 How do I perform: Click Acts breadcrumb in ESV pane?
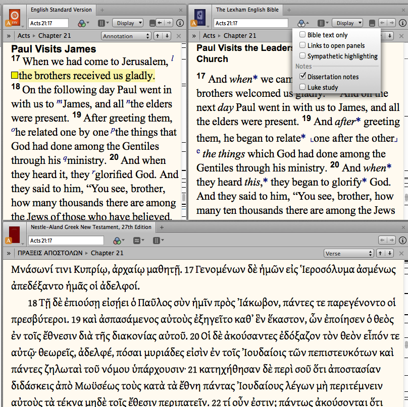point(24,36)
